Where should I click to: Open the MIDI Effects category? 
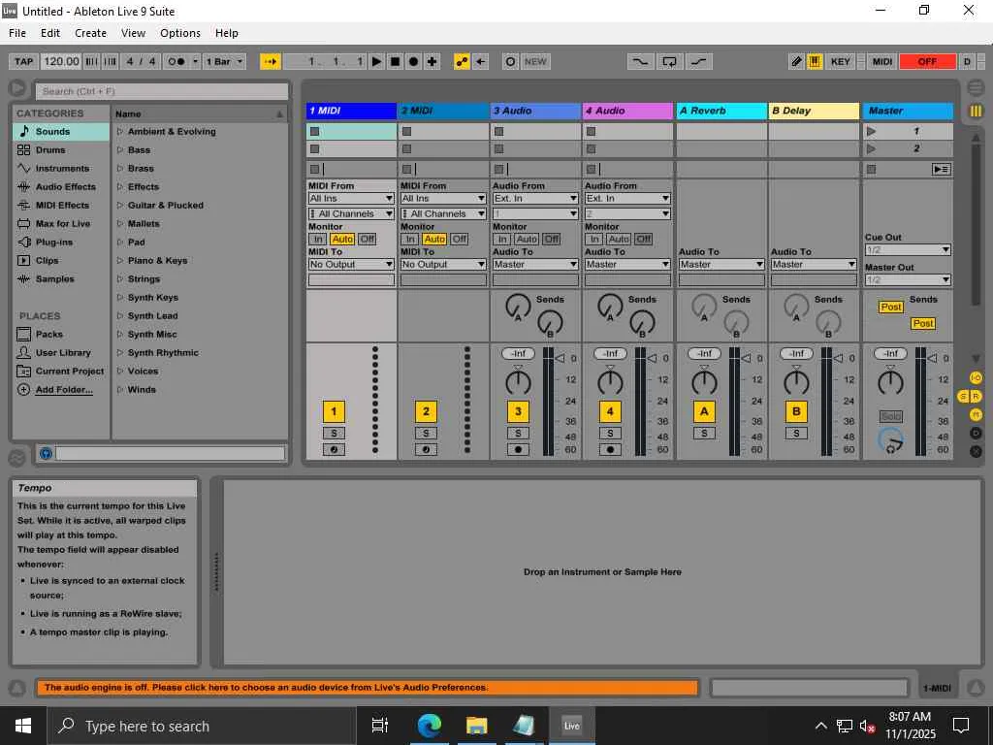61,206
